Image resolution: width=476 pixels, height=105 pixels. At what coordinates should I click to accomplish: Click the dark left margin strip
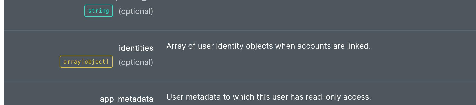click(x=2, y=52)
